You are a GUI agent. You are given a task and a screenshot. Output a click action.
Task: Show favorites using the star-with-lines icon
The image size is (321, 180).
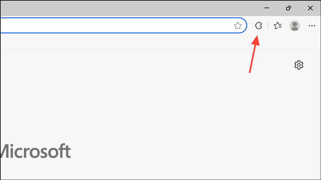tap(278, 26)
